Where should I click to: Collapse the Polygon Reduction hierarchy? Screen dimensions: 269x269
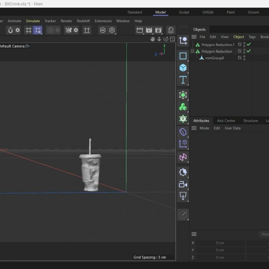coord(192,51)
